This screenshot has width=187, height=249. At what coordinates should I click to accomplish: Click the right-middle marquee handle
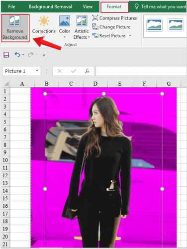pyautogui.click(x=162, y=189)
